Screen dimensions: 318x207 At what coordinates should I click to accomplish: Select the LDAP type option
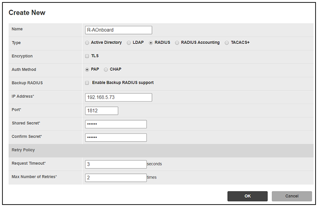pyautogui.click(x=129, y=43)
